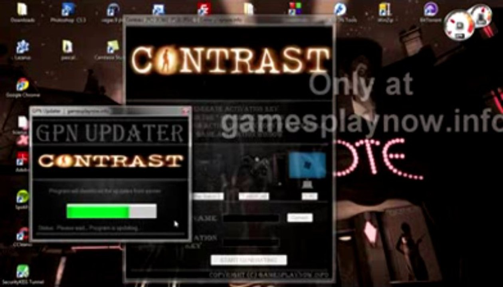Focus the name input field in keygen window
The image size is (503, 287).
(x=251, y=218)
